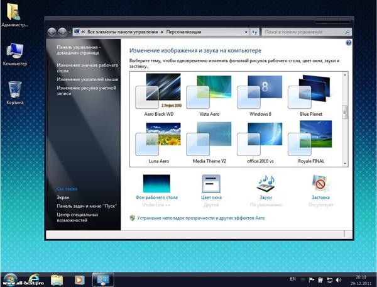Open the Action Center flag tray icon
The height and width of the screenshot is (287, 377).
(x=312, y=280)
